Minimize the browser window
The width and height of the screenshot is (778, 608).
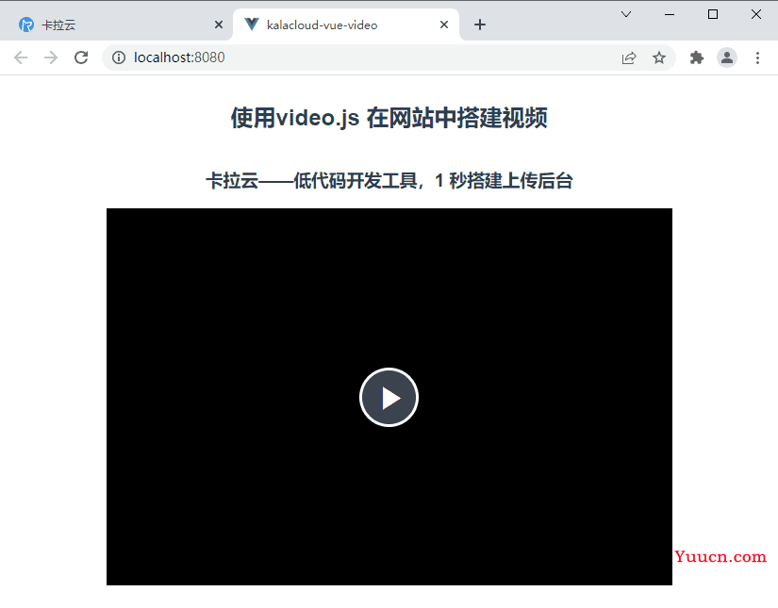point(670,14)
